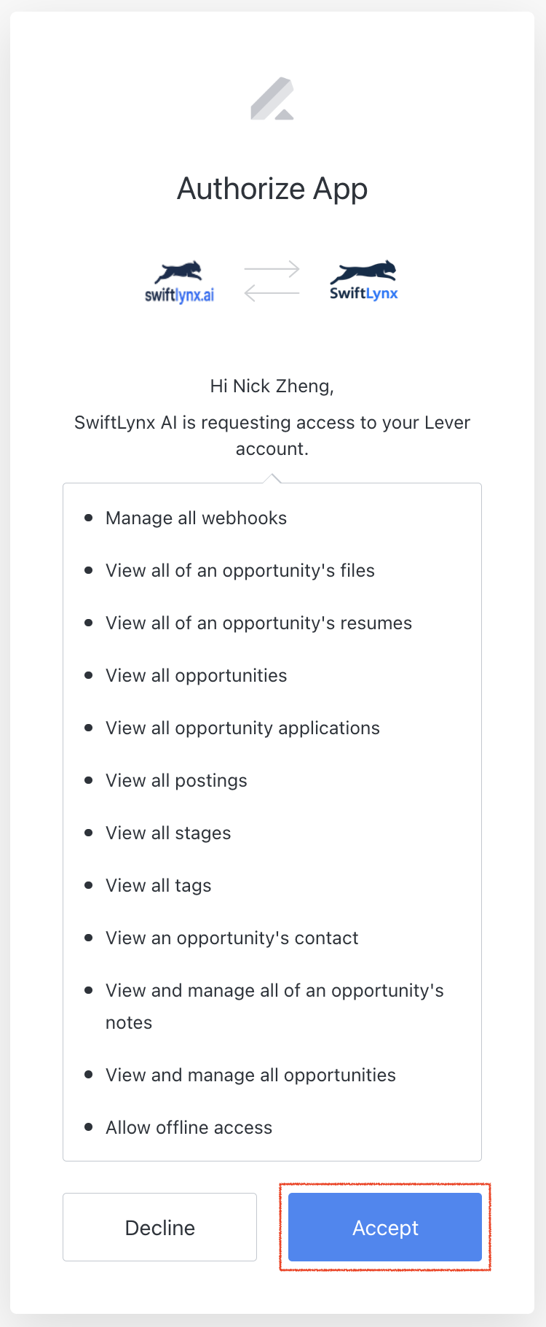Click the bullet beside Manage all webhooks
This screenshot has height=1327, width=546.
coord(89,518)
